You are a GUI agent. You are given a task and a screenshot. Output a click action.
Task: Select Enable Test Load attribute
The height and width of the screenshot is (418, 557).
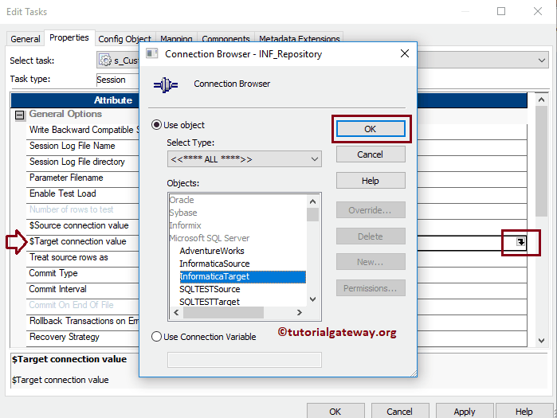point(82,193)
